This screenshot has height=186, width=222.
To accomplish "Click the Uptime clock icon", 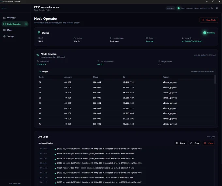I will (75, 38).
